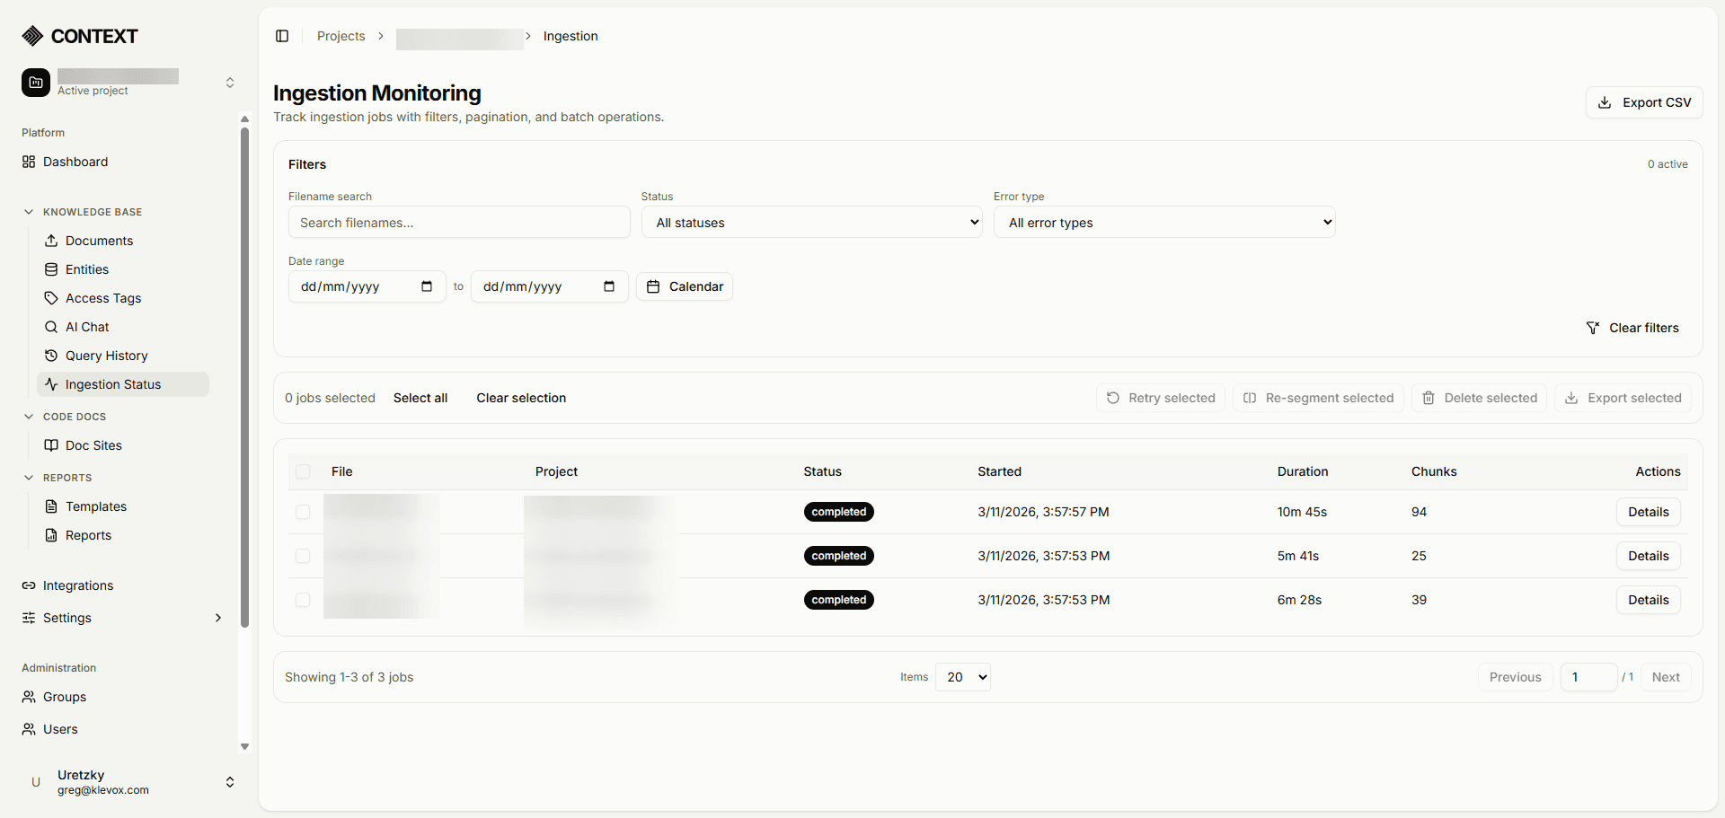
Task: Collapse the sidebar with the panel toggle icon
Action: [x=282, y=36]
